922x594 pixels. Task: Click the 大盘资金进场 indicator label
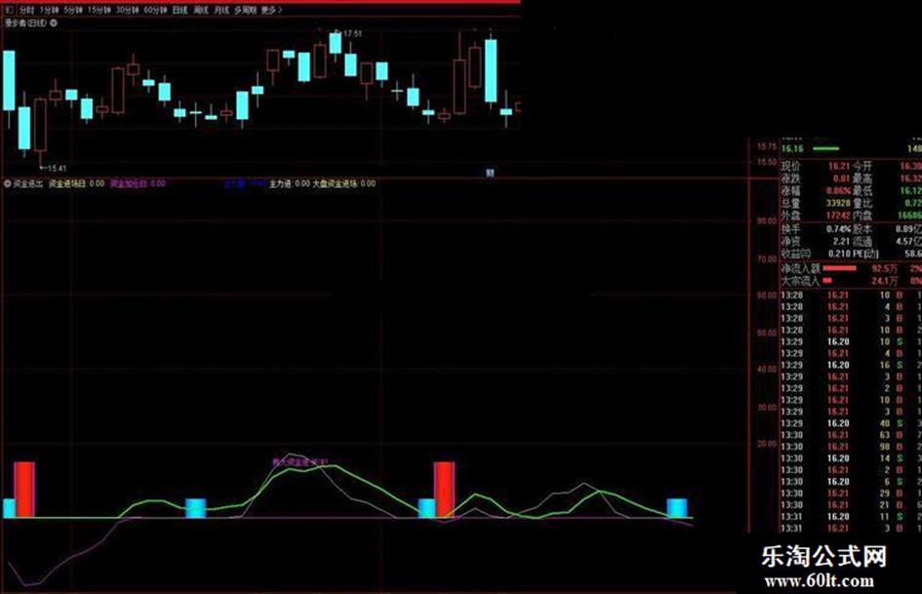(336, 183)
